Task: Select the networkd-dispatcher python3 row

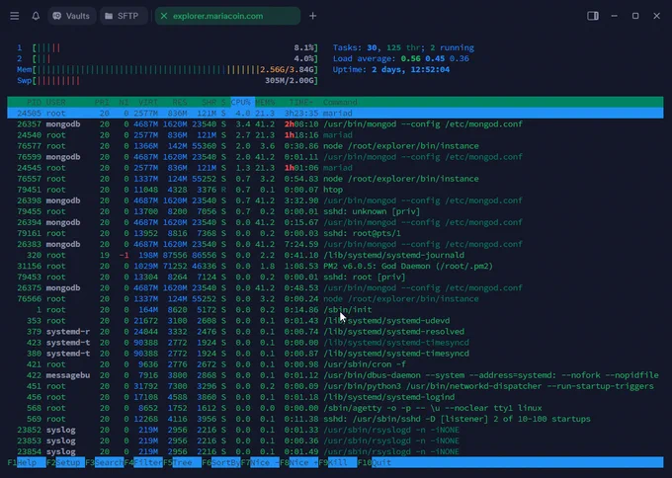Action: (335, 386)
